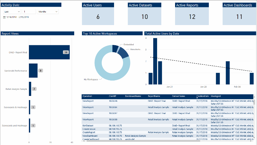Sort table by ClientIP column header

coord(113,96)
